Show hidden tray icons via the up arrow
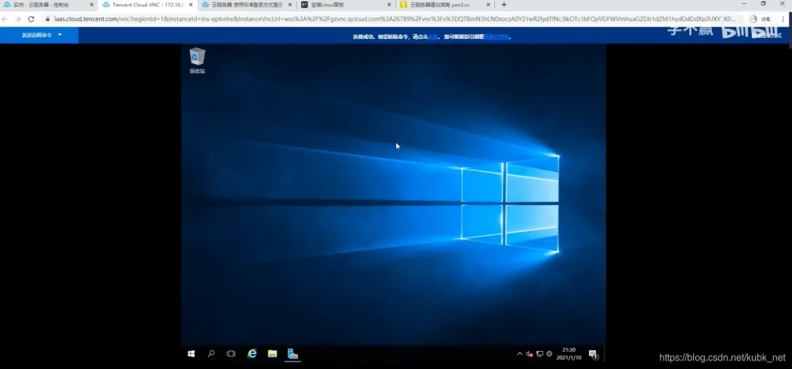 pyautogui.click(x=519, y=354)
